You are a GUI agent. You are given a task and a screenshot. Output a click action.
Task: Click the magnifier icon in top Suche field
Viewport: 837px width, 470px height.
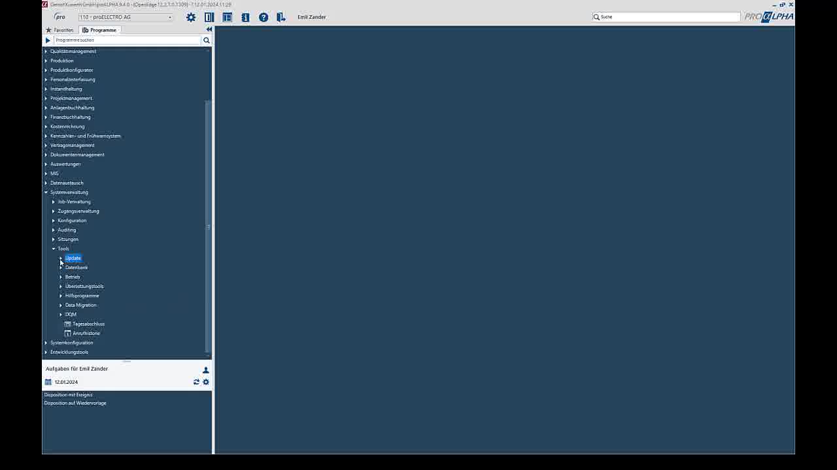596,17
